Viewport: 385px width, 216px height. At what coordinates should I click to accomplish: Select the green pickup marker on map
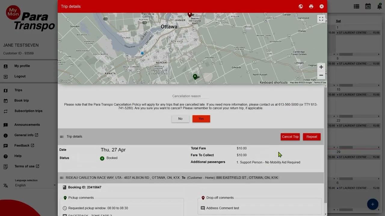pyautogui.click(x=195, y=77)
